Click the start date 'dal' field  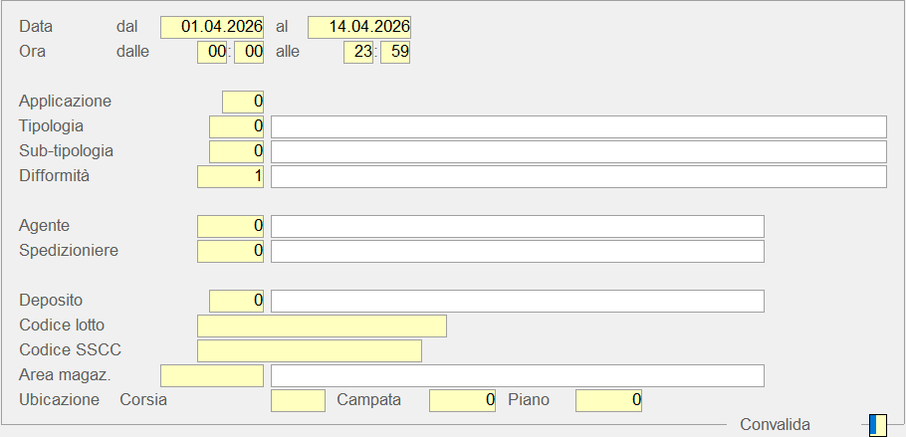pos(212,27)
